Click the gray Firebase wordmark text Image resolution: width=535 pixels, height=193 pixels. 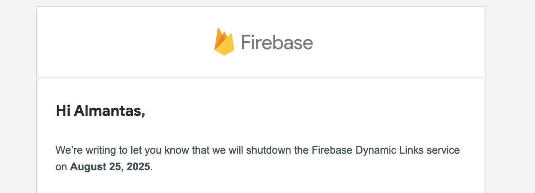click(x=277, y=42)
